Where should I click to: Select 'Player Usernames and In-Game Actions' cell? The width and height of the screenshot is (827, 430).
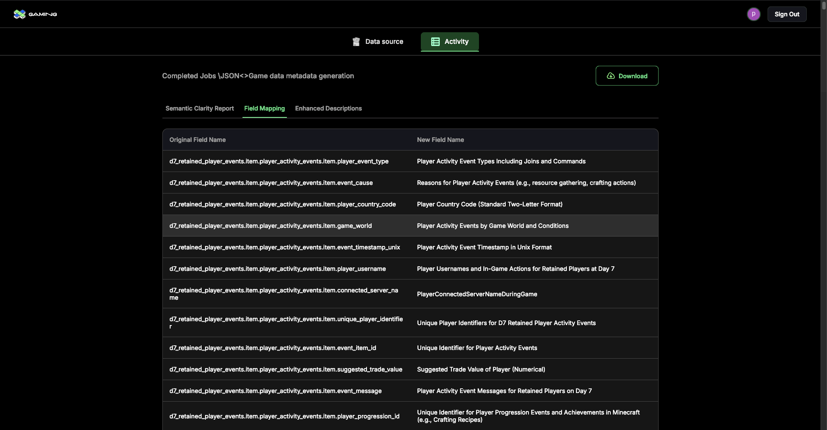534,269
